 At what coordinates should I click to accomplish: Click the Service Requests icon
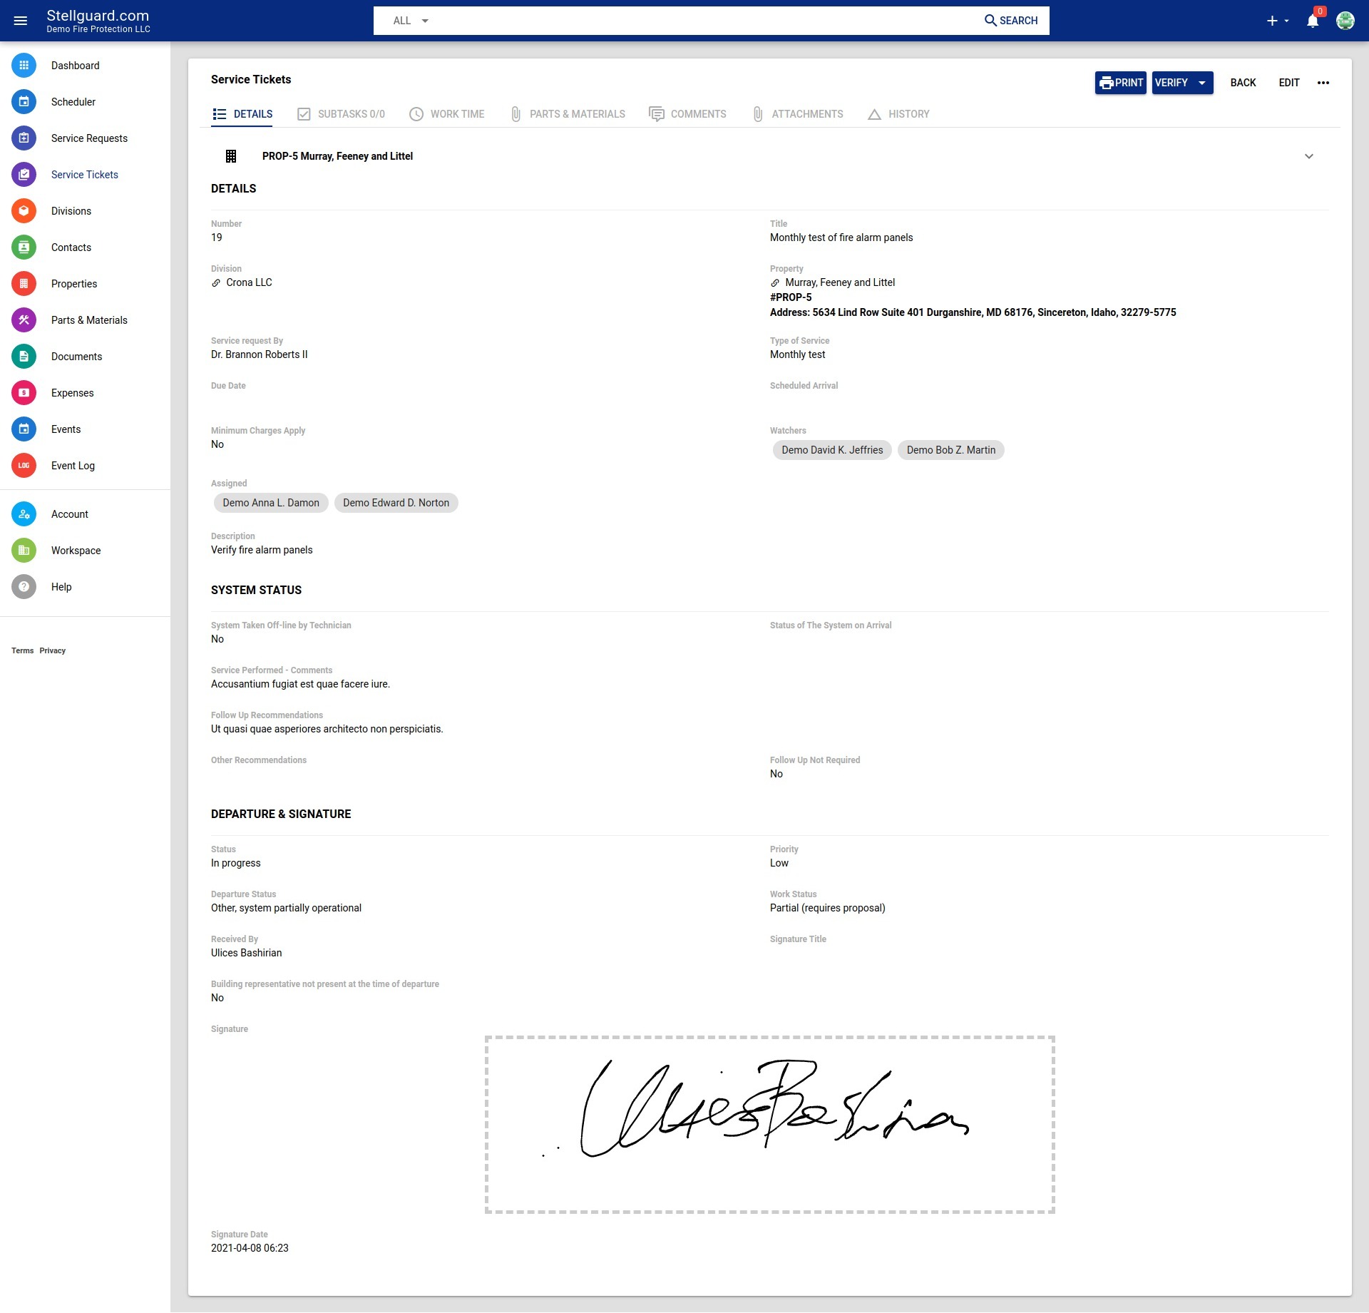tap(24, 138)
